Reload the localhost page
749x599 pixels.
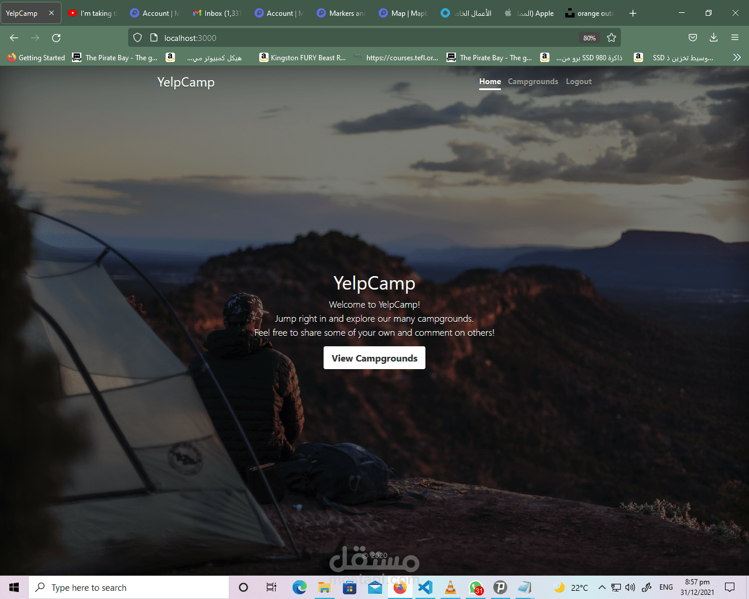[56, 37]
